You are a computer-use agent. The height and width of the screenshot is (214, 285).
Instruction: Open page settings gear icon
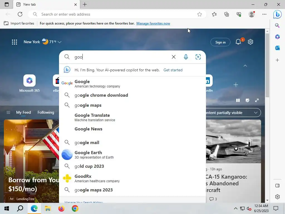250,42
